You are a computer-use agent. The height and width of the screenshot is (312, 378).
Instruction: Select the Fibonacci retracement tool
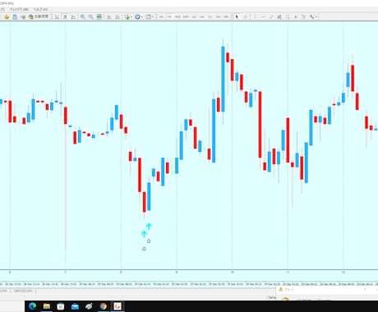coord(288,17)
